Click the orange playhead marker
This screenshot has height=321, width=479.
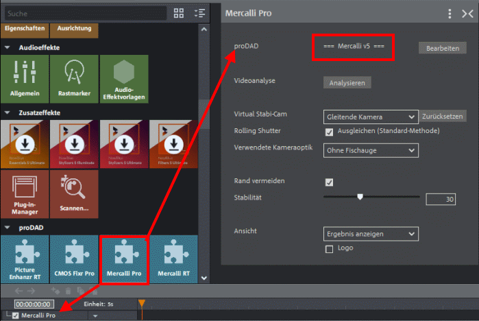[x=142, y=303]
